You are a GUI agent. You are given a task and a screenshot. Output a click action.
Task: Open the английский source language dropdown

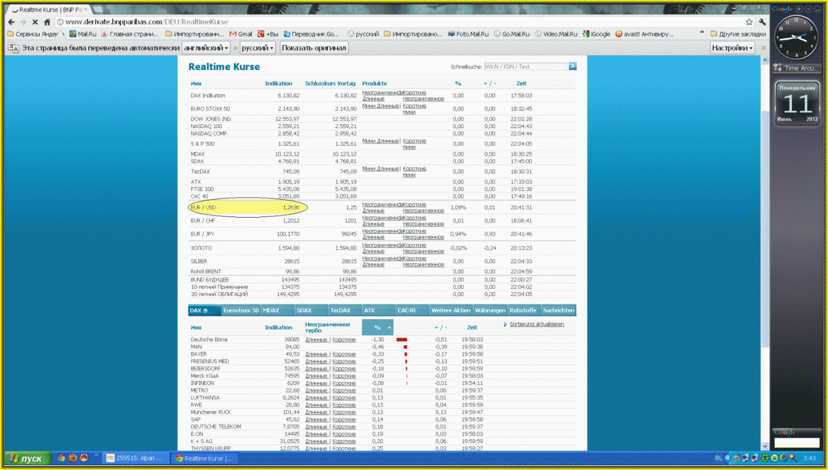(206, 48)
